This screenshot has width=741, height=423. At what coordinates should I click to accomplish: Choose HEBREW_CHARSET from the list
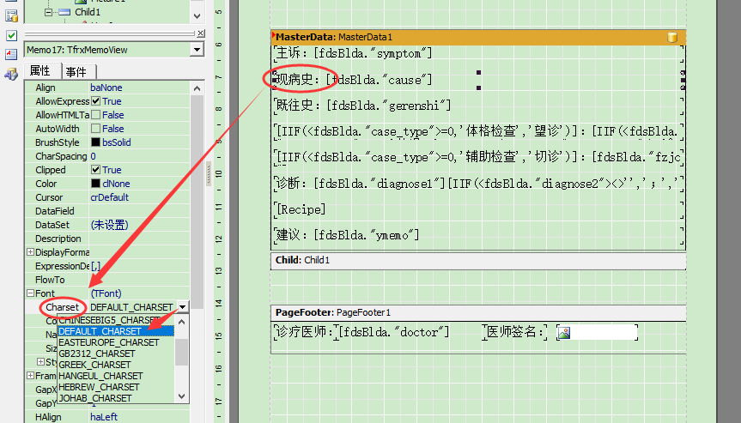coord(116,387)
